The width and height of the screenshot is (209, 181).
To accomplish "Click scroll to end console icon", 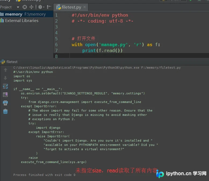I will point(5,95).
